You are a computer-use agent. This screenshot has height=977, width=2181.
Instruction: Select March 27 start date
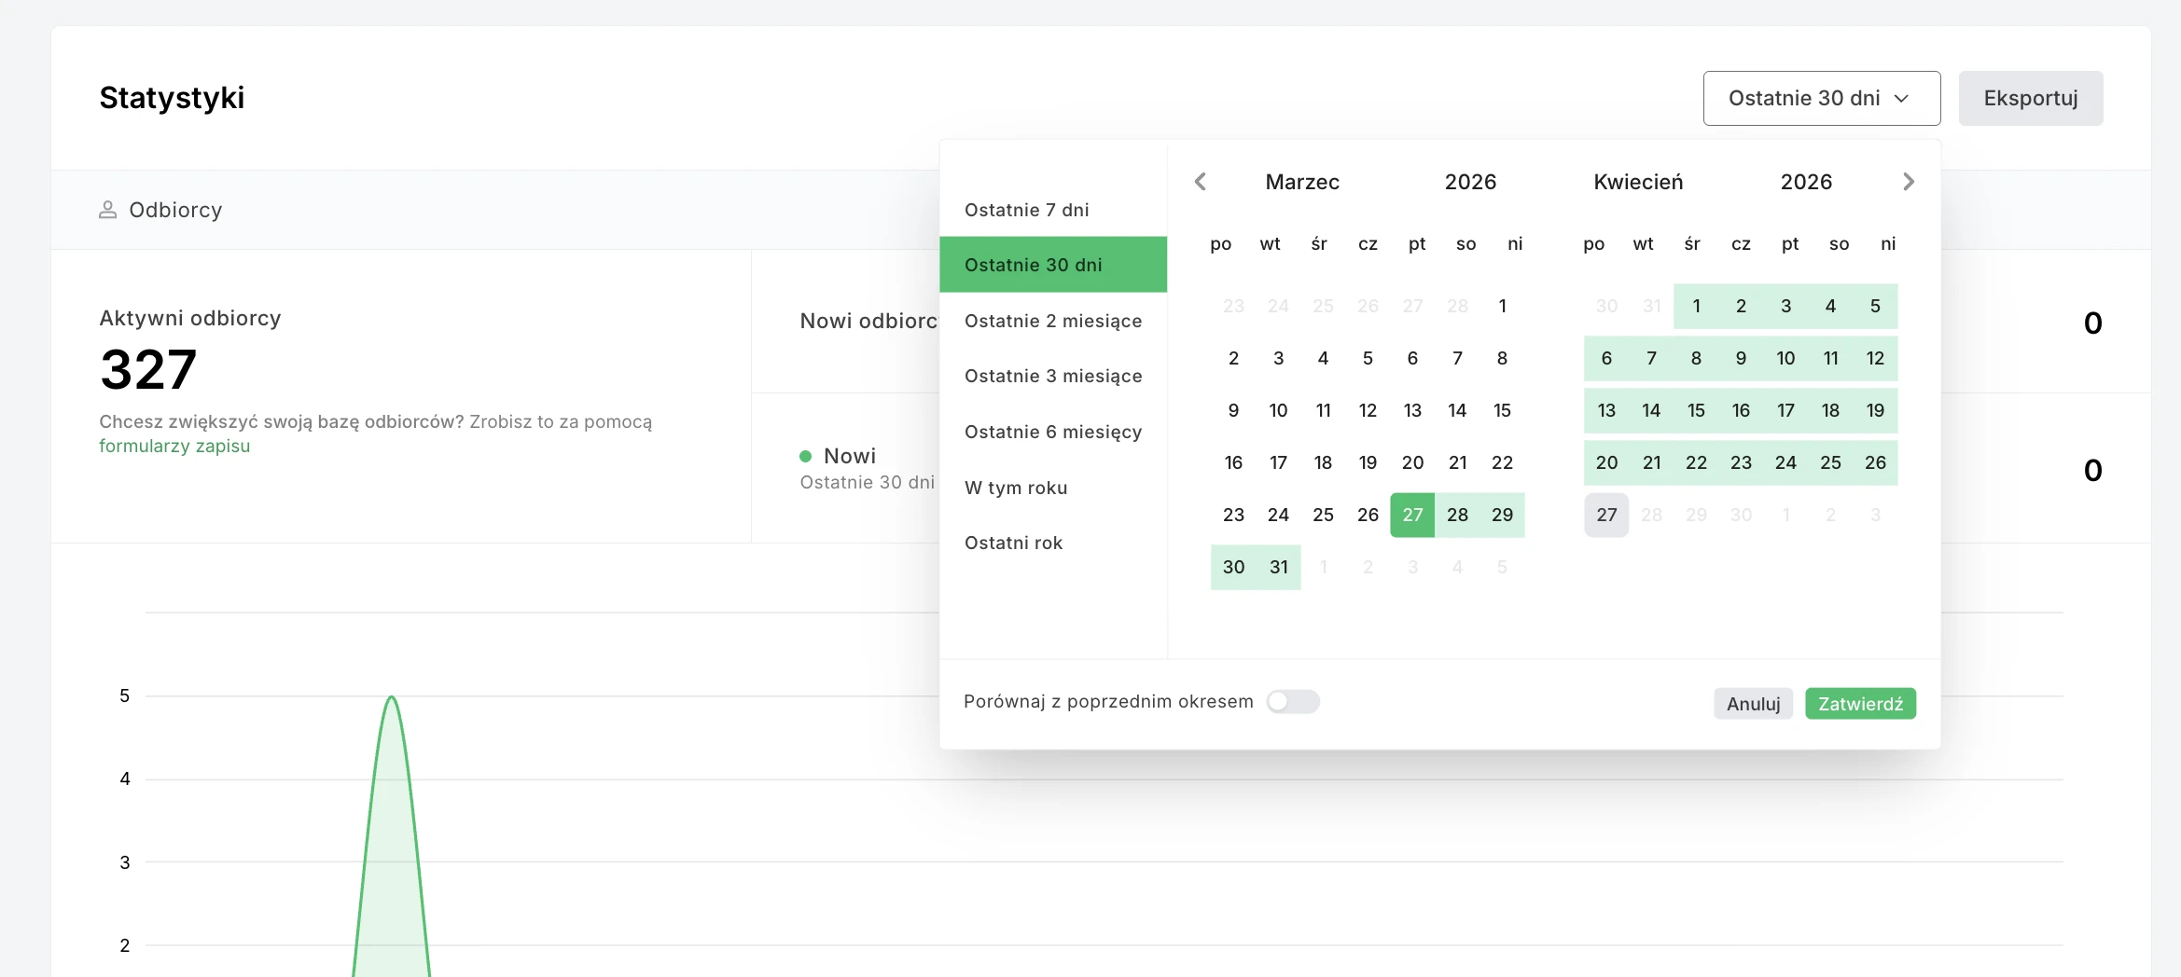pos(1412,515)
